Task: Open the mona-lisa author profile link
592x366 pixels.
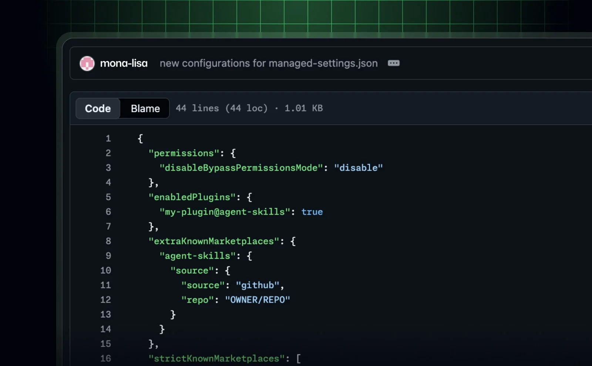Action: click(x=124, y=63)
